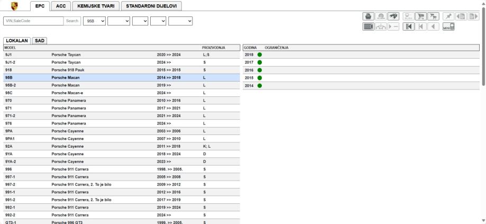Select the 9J1-2 Porsche Taycan row
The height and width of the screenshot is (224, 486).
click(122, 62)
